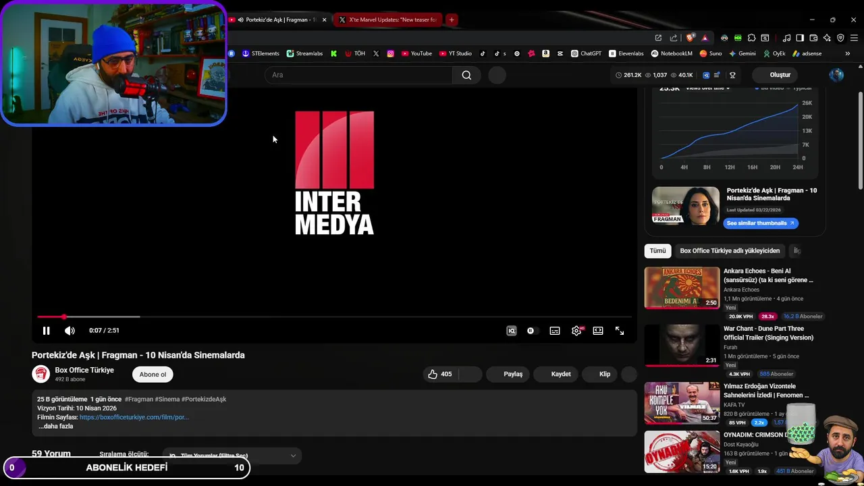Expand the bookmarks overflow chevron
864x486 pixels.
point(847,53)
